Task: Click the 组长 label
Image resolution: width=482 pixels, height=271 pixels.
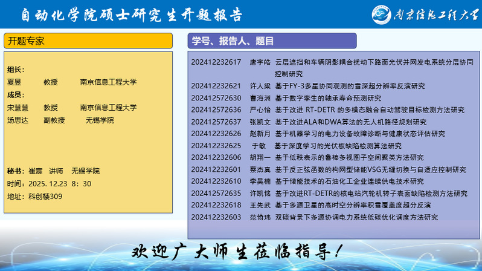Action: tap(16, 70)
